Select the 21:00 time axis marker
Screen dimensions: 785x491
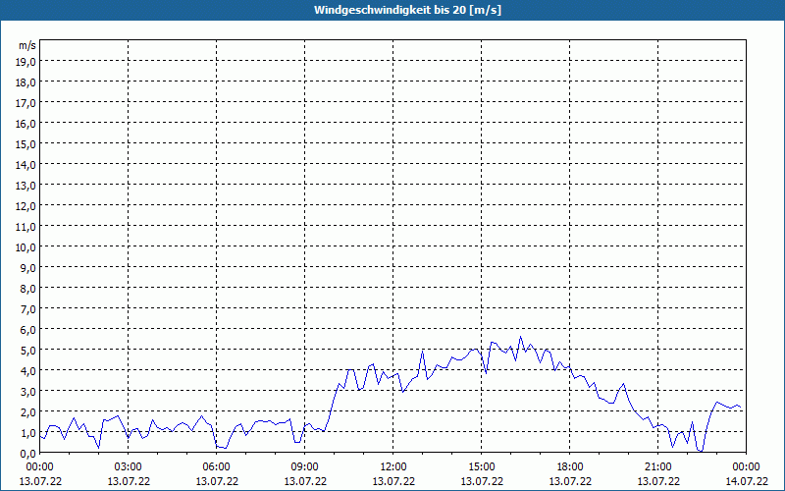(x=657, y=467)
